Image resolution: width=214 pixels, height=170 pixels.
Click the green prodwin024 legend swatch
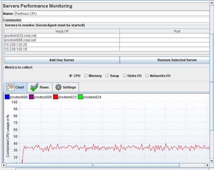click(80, 97)
